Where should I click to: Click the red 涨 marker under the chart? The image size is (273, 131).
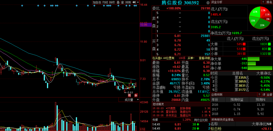pos(136,95)
